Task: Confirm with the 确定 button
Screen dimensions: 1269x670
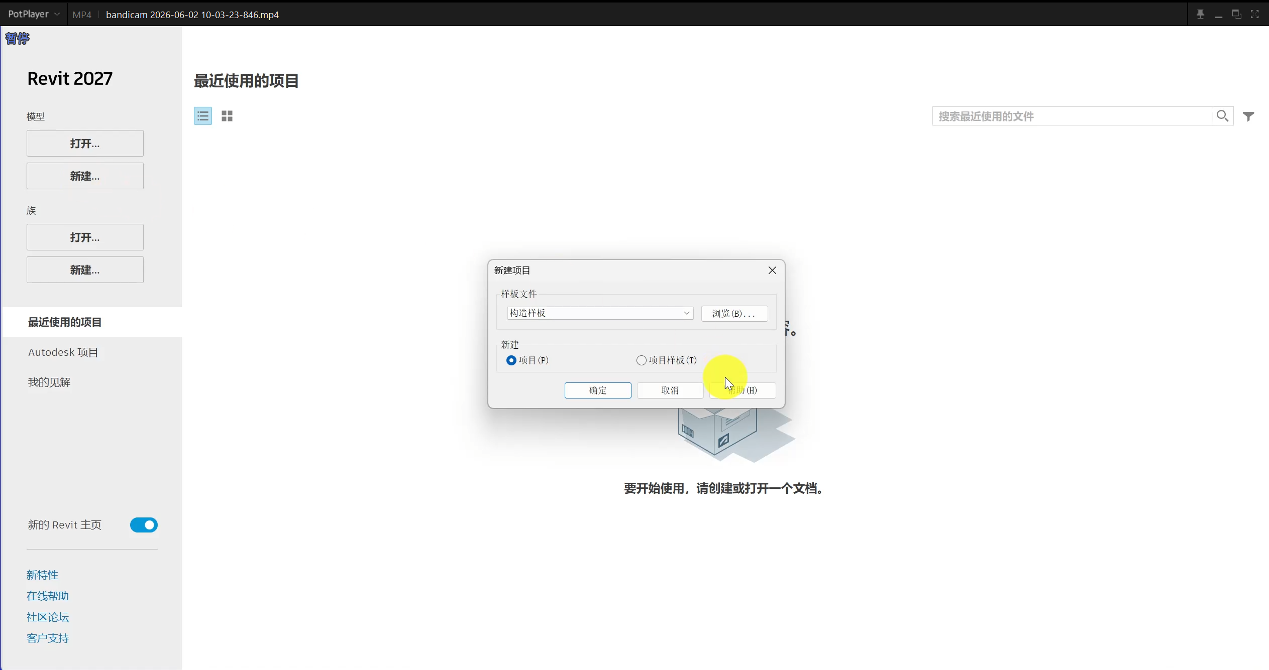Action: coord(598,390)
